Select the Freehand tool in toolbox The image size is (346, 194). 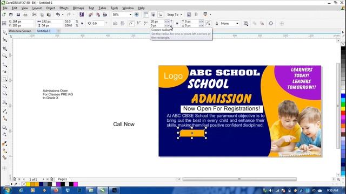(4, 64)
